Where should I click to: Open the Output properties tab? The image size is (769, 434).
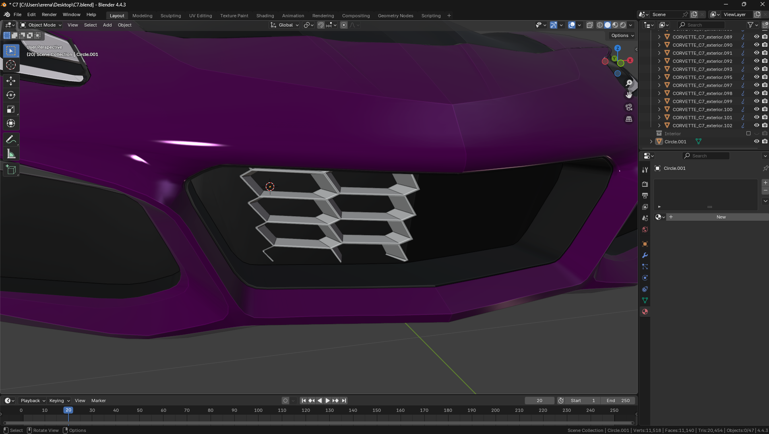(645, 196)
